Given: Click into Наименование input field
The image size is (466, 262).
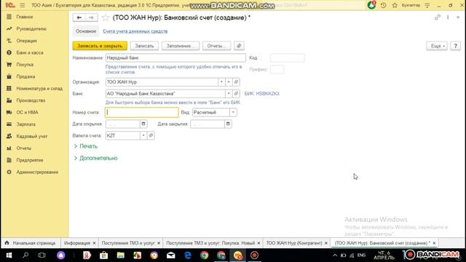Looking at the screenshot, I should coord(175,58).
